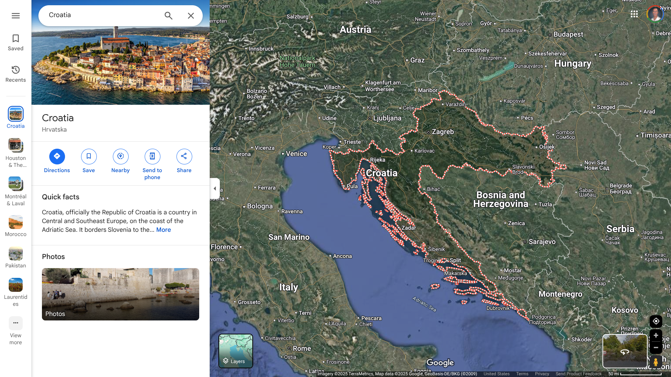Zoom in on the map

pyautogui.click(x=656, y=335)
